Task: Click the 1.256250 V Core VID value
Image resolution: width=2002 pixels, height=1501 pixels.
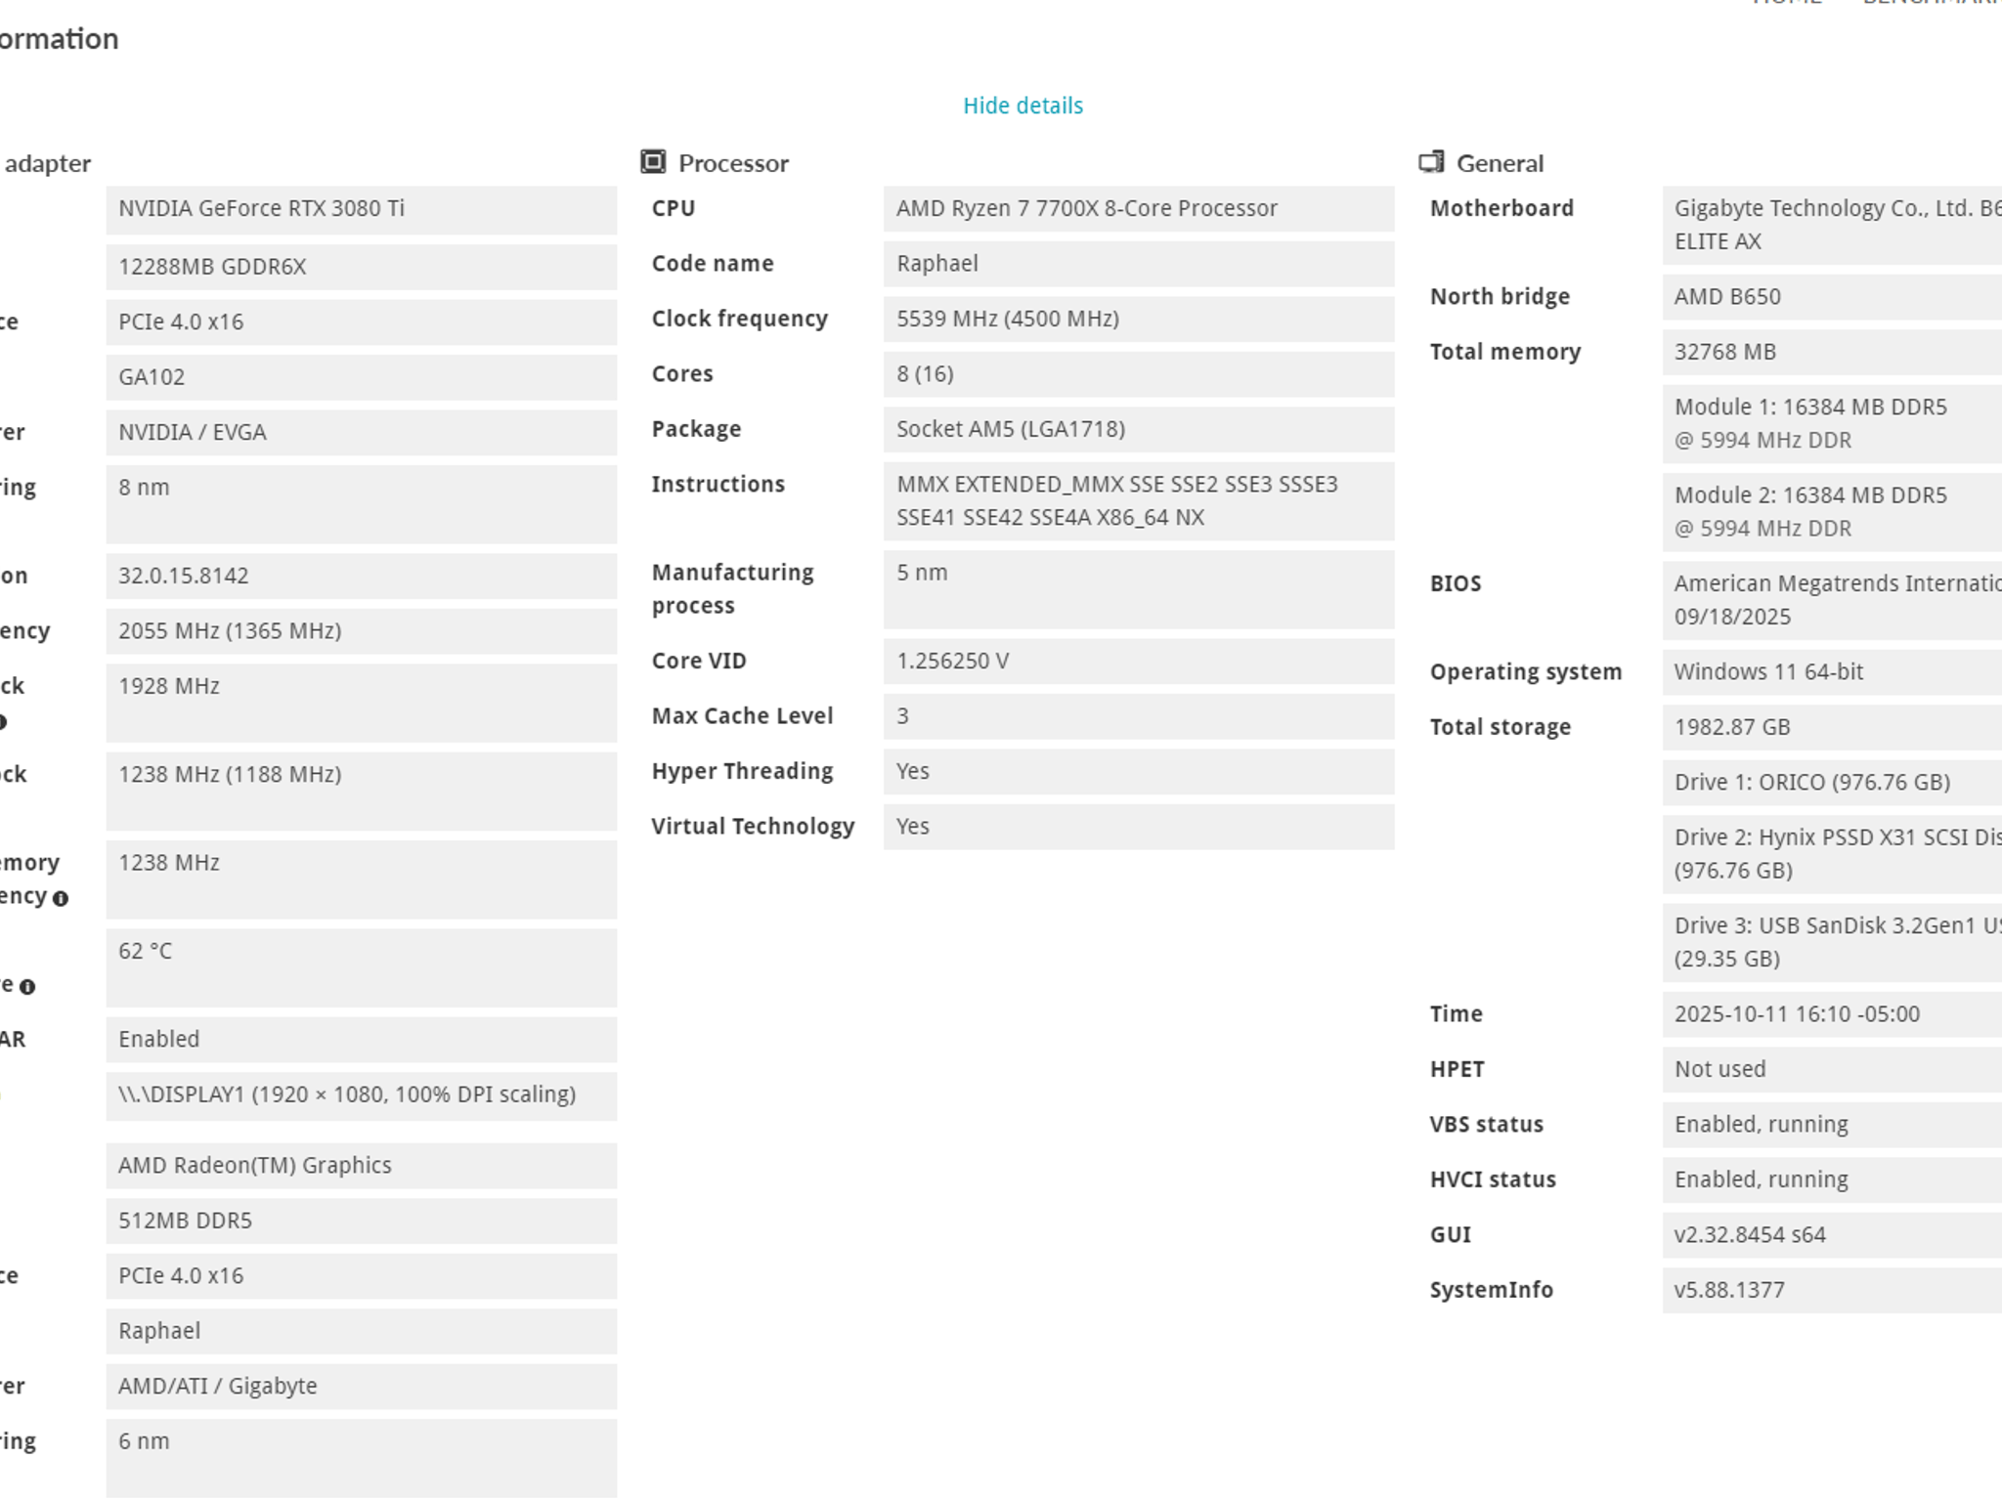Action: pyautogui.click(x=1139, y=662)
